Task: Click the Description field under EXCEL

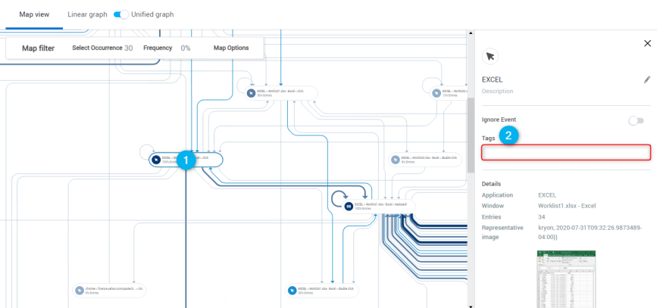Action: [497, 92]
